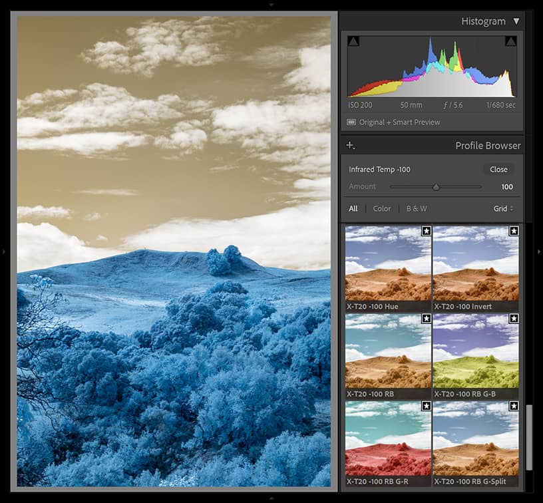The width and height of the screenshot is (543, 503).
Task: Click the right panel reveal arrow
Action: (540, 251)
